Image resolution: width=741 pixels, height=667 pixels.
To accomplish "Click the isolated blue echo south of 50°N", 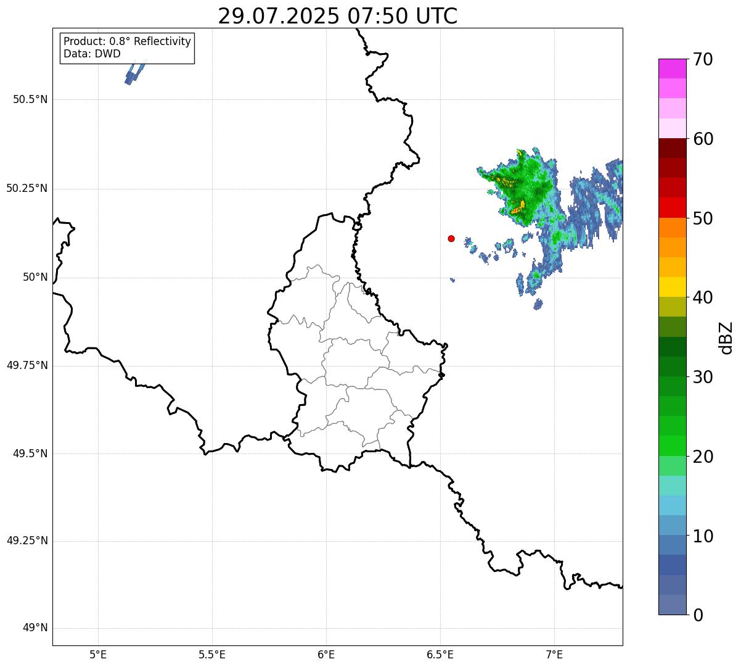I will 538,304.
